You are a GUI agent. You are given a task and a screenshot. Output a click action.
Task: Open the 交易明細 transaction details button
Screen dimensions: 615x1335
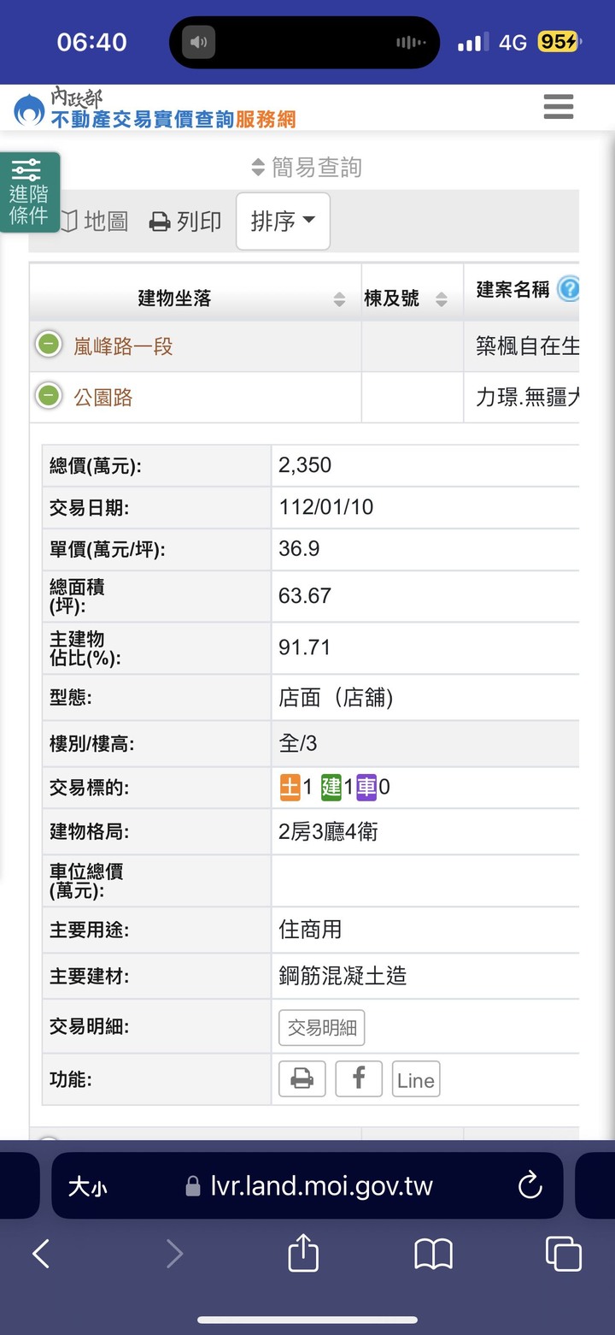[x=322, y=1028]
